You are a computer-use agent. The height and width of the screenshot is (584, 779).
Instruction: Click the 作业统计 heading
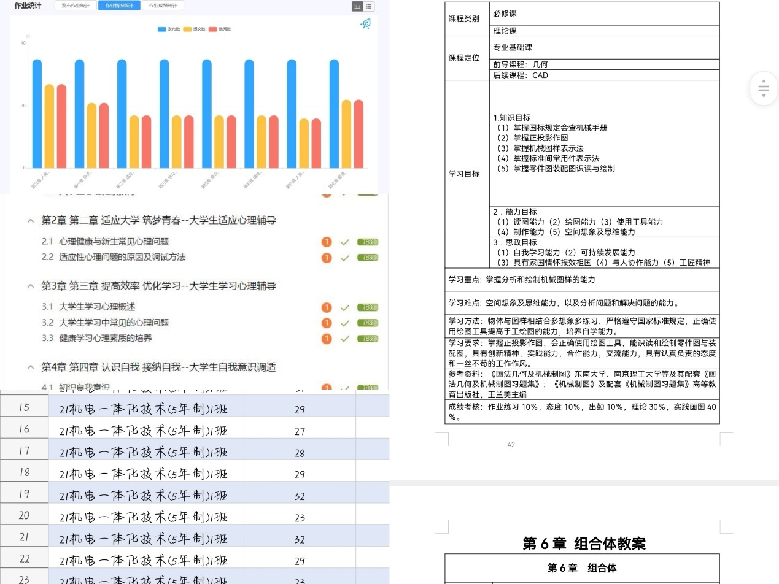coord(28,6)
